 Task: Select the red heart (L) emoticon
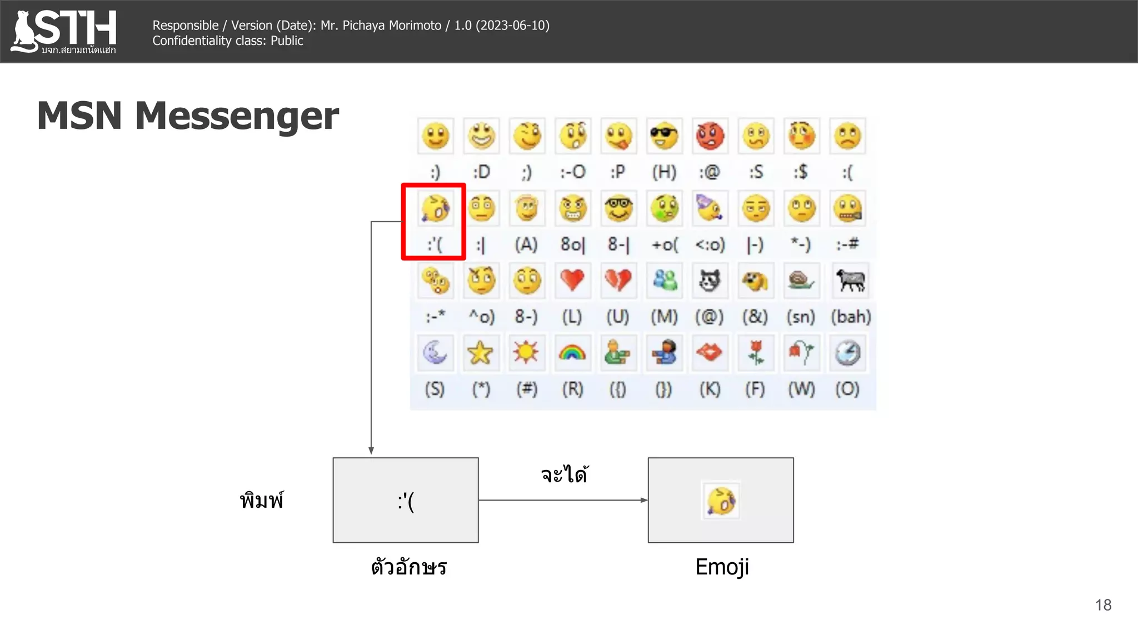(573, 281)
